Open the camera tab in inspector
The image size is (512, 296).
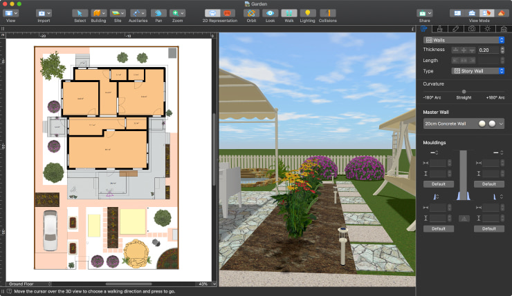tap(471, 29)
